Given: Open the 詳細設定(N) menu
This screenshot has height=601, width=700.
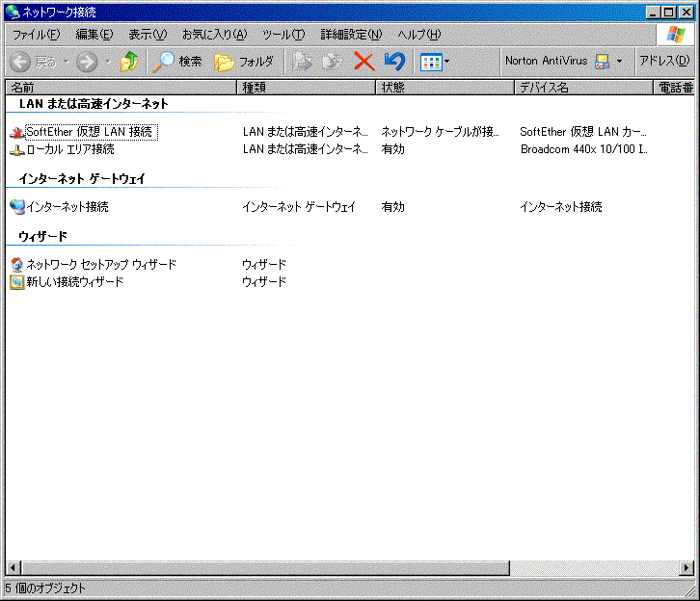Looking at the screenshot, I should [x=351, y=35].
